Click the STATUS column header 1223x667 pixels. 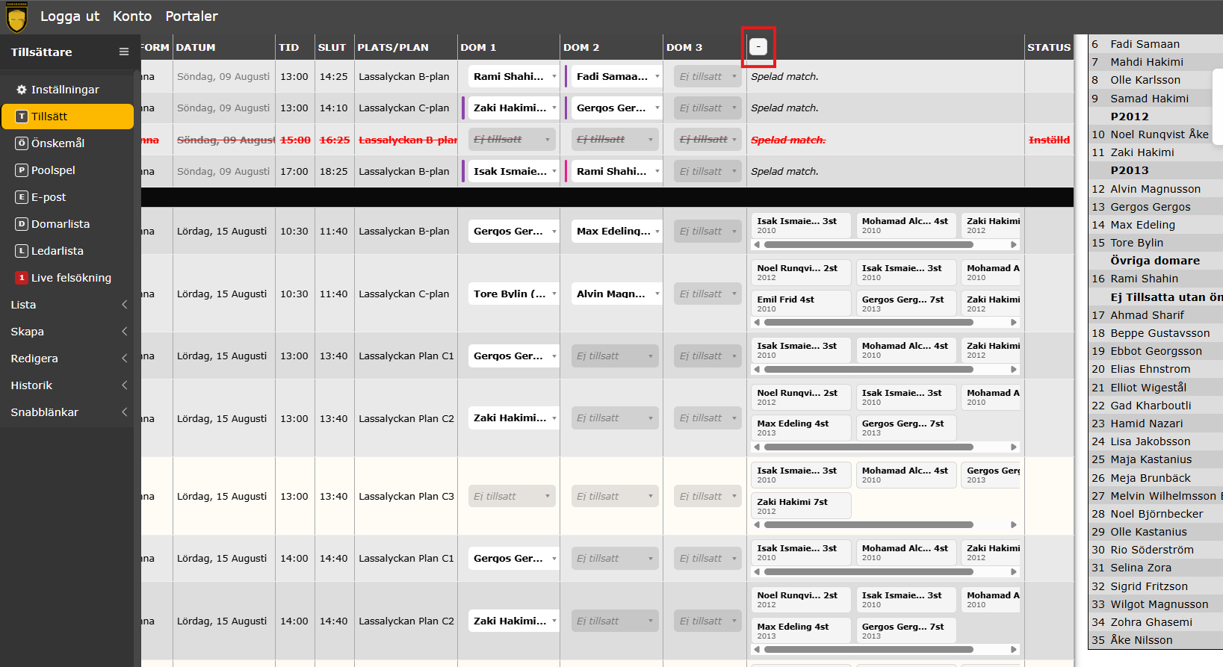pos(1049,47)
